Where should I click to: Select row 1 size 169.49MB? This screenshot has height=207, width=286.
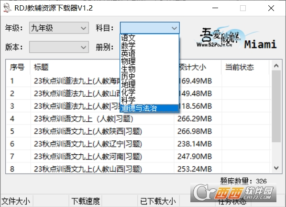pos(195,81)
